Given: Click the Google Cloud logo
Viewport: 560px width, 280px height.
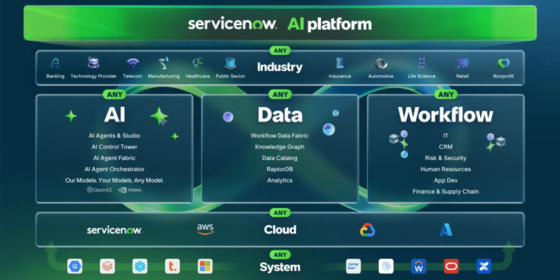Looking at the screenshot, I should pyautogui.click(x=367, y=230).
